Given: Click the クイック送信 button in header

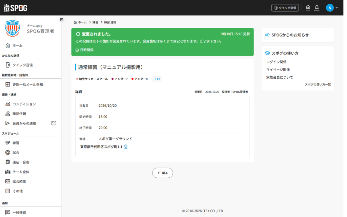Looking at the screenshot, I should (x=285, y=8).
